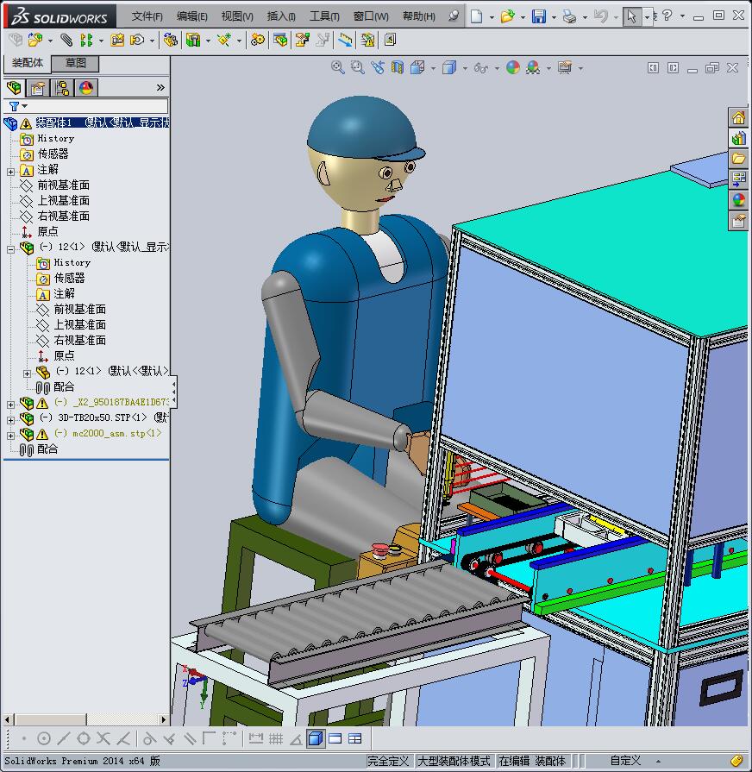Open the Hide/Show Items dropdown arrow
This screenshot has height=772, width=752.
[497, 68]
